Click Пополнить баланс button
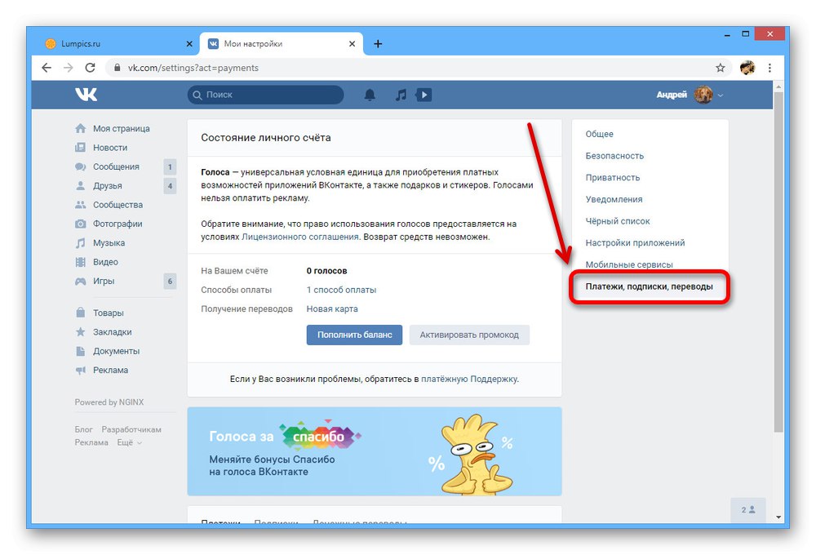 coord(354,335)
